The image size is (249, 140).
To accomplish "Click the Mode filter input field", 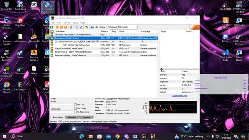I will point(62,105).
